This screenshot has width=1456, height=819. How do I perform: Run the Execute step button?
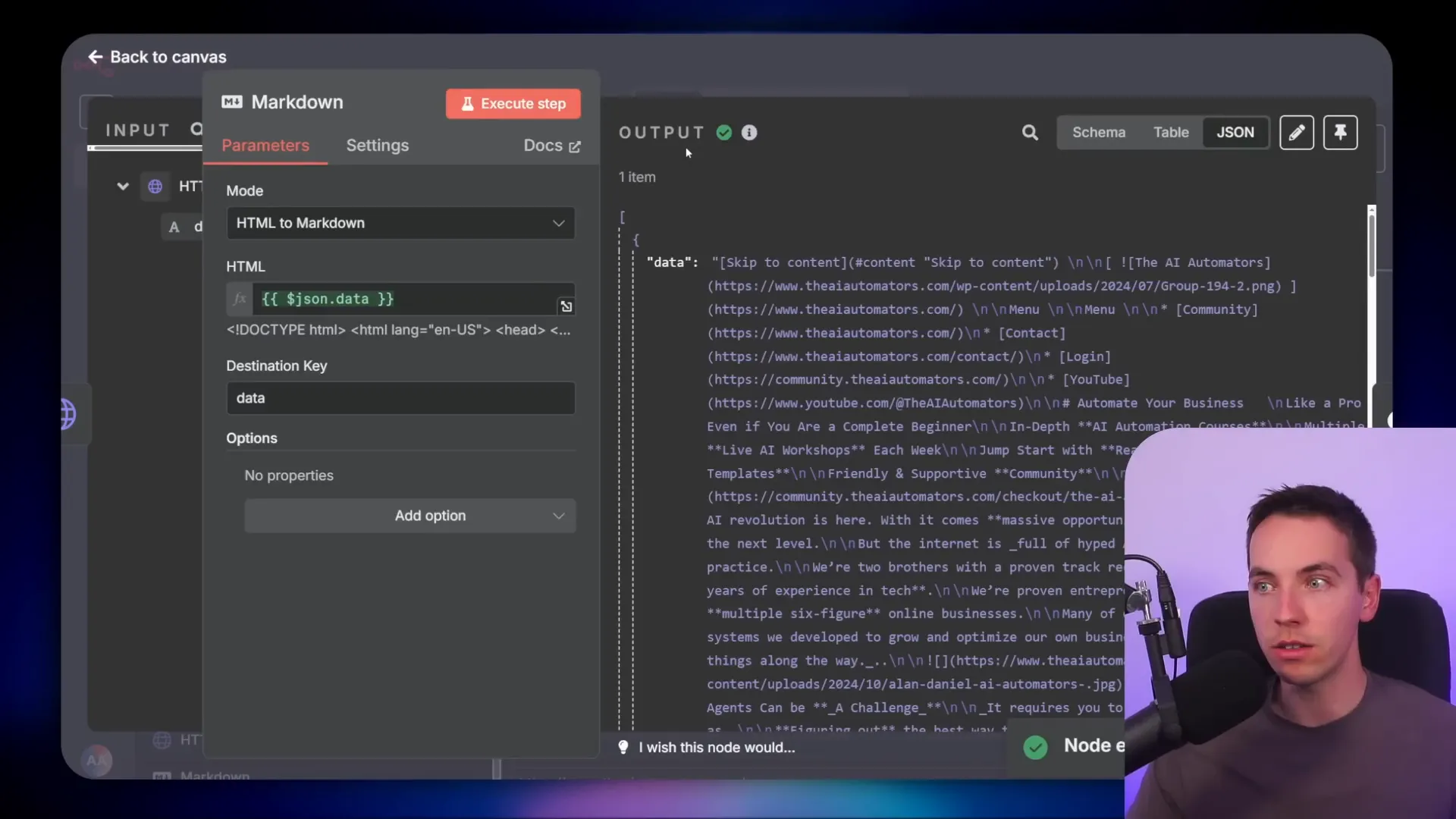click(x=513, y=104)
